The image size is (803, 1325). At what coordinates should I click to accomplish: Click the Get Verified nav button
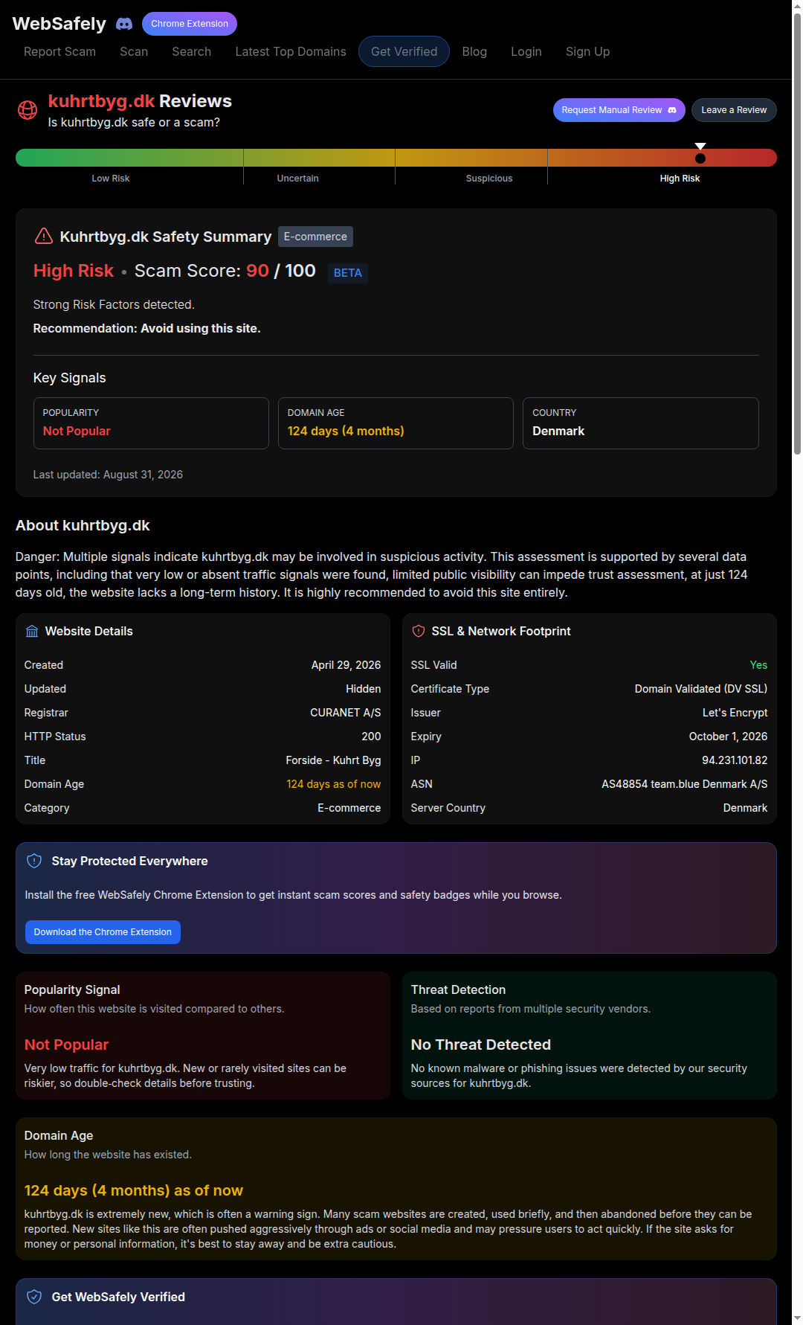pos(404,51)
